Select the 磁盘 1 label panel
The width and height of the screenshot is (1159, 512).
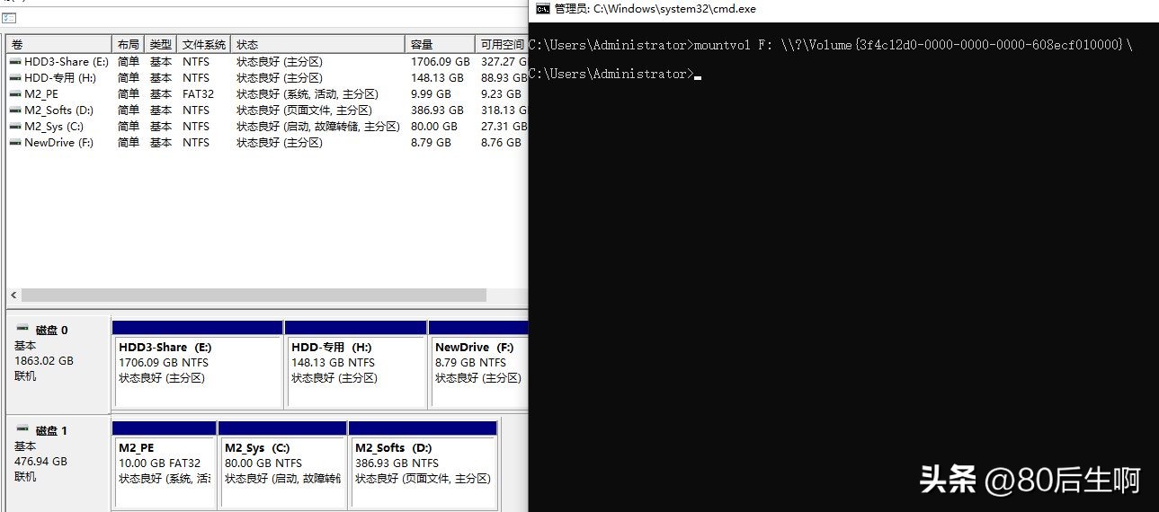[58, 464]
